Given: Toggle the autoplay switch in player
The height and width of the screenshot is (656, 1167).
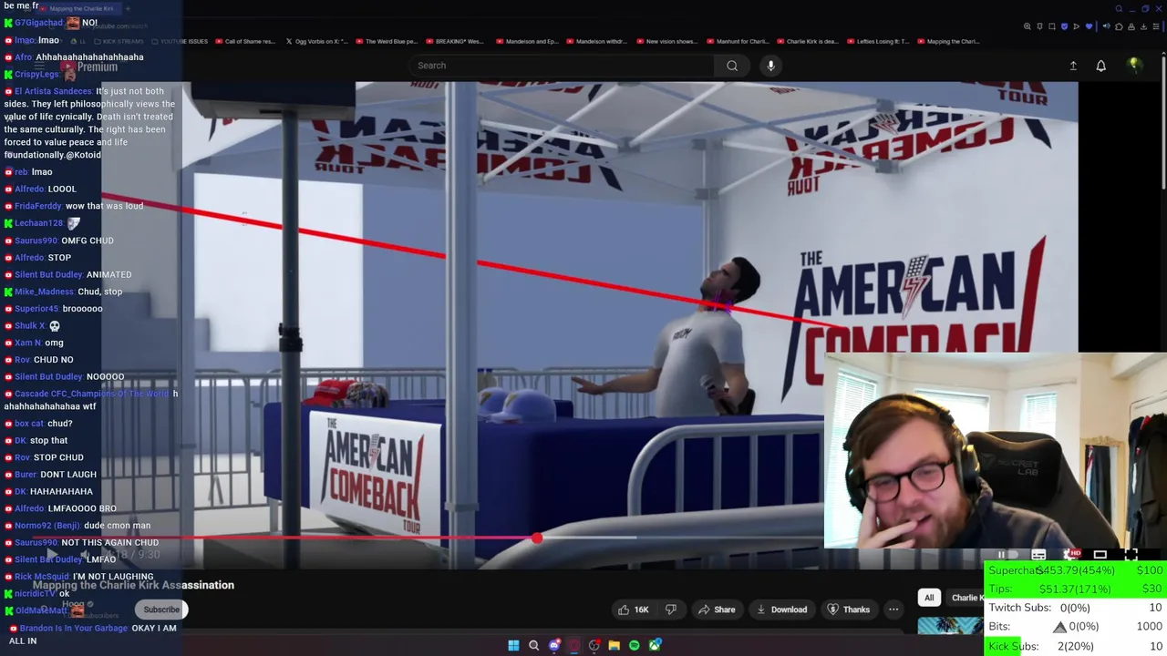Looking at the screenshot, I should pos(1007,555).
